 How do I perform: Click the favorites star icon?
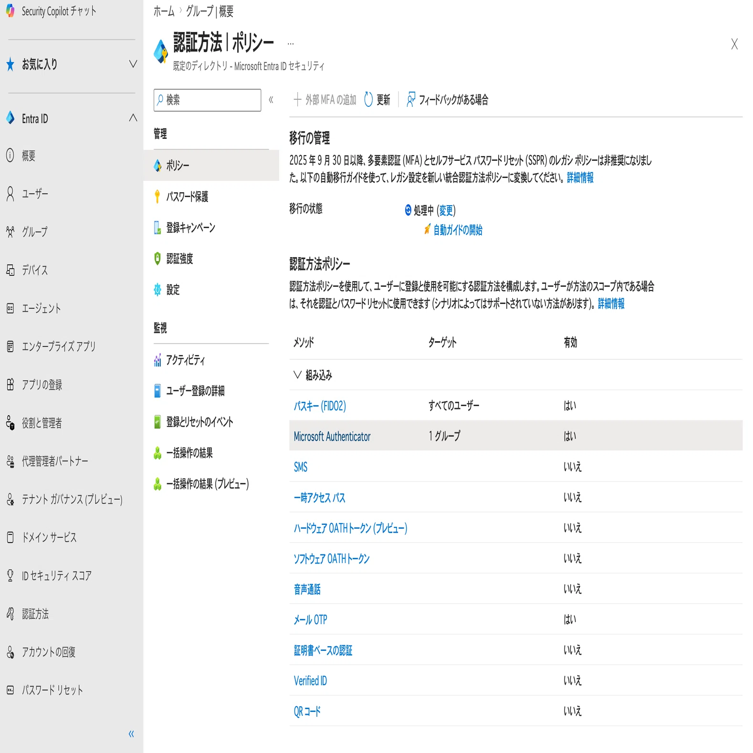[x=10, y=64]
